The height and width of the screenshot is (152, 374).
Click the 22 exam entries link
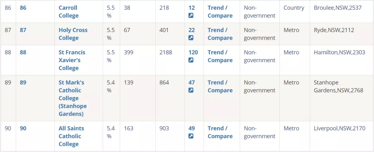click(192, 30)
